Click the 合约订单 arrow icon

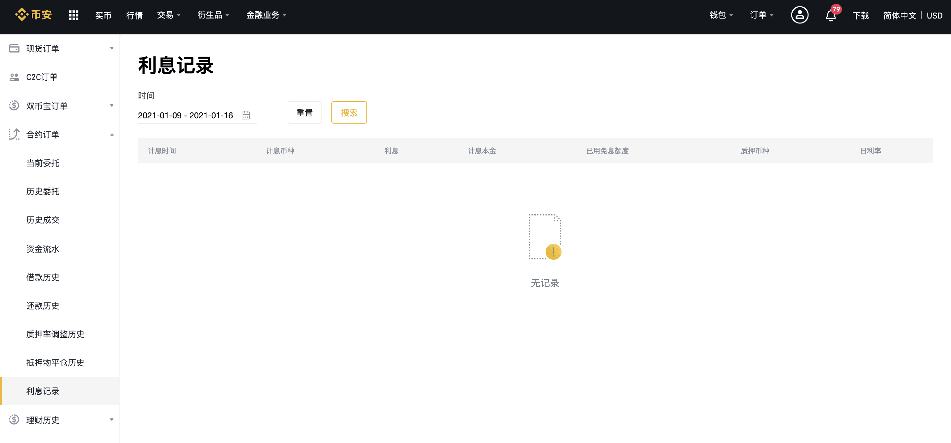14,134
